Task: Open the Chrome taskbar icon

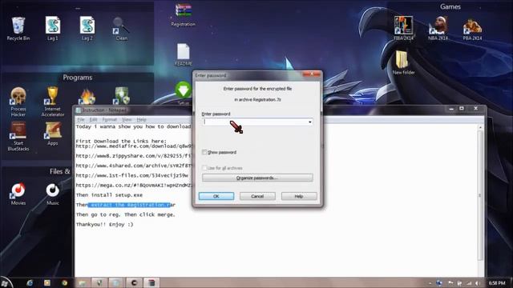Action: (x=64, y=282)
